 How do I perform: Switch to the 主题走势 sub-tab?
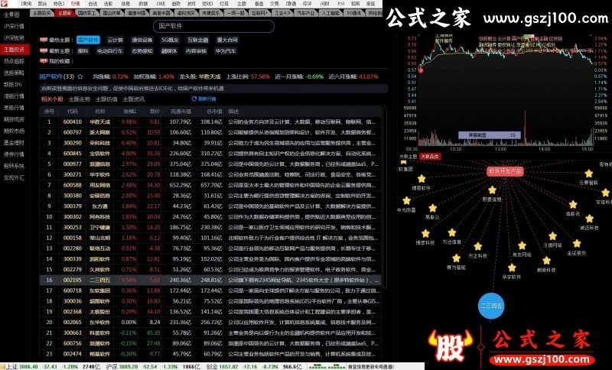click(80, 99)
